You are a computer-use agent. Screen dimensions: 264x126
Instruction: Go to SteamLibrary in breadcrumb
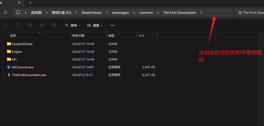[92, 12]
